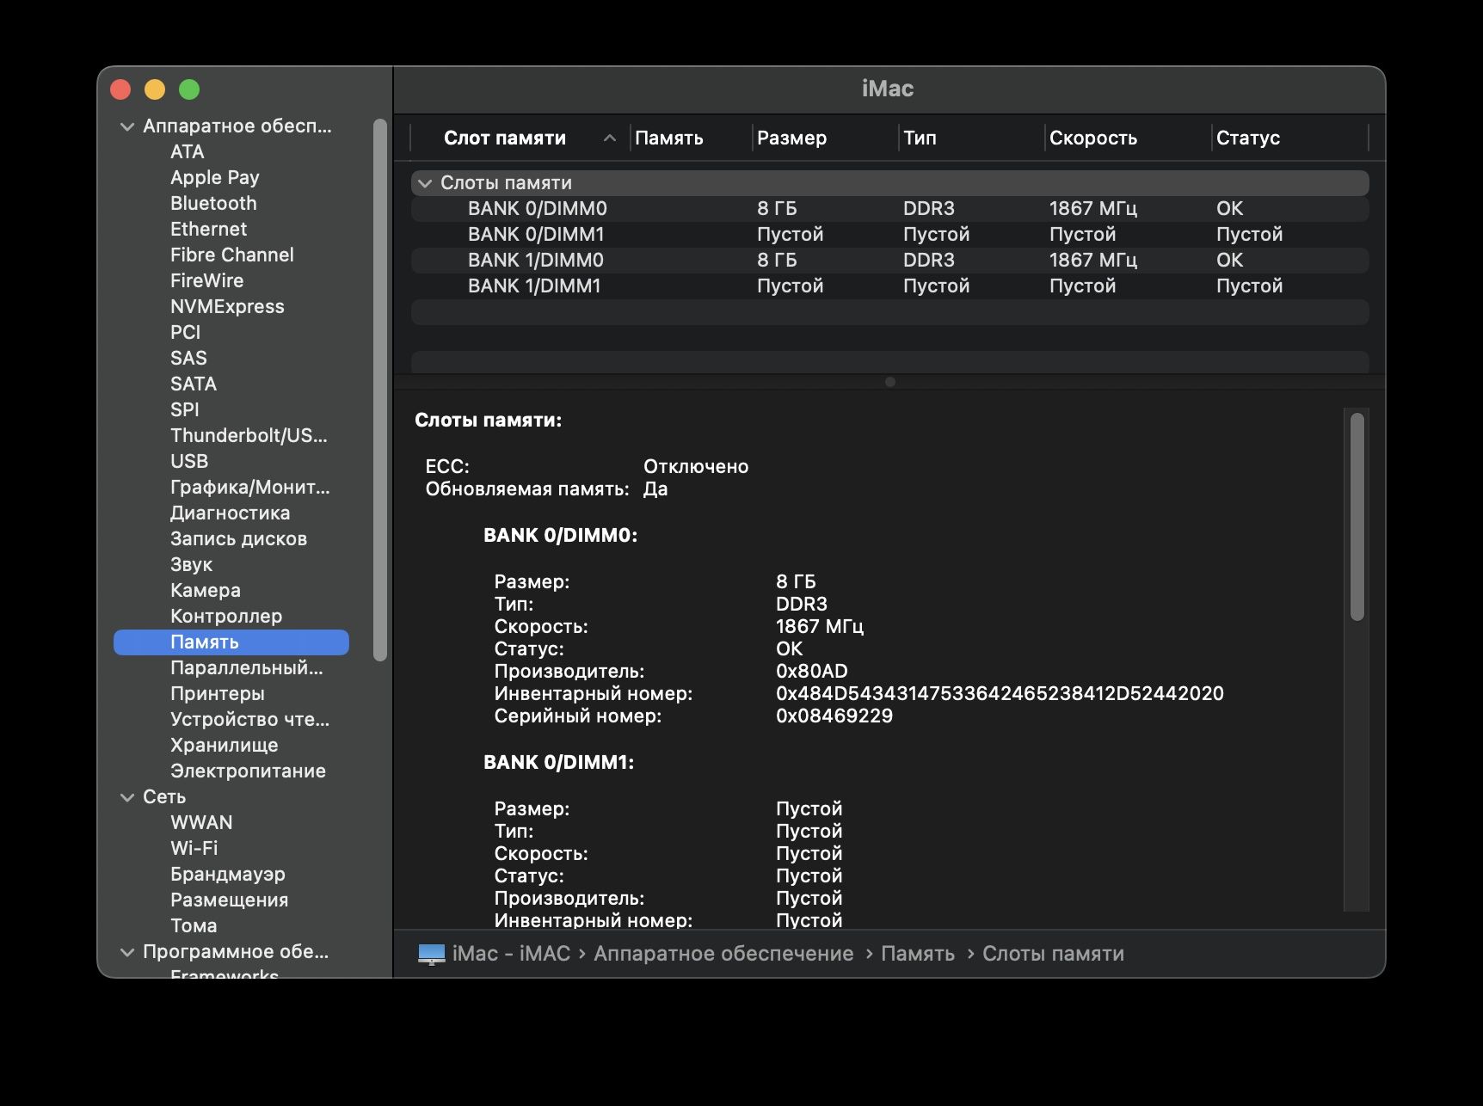Select Тома in the sidebar
This screenshot has width=1483, height=1106.
click(x=194, y=926)
